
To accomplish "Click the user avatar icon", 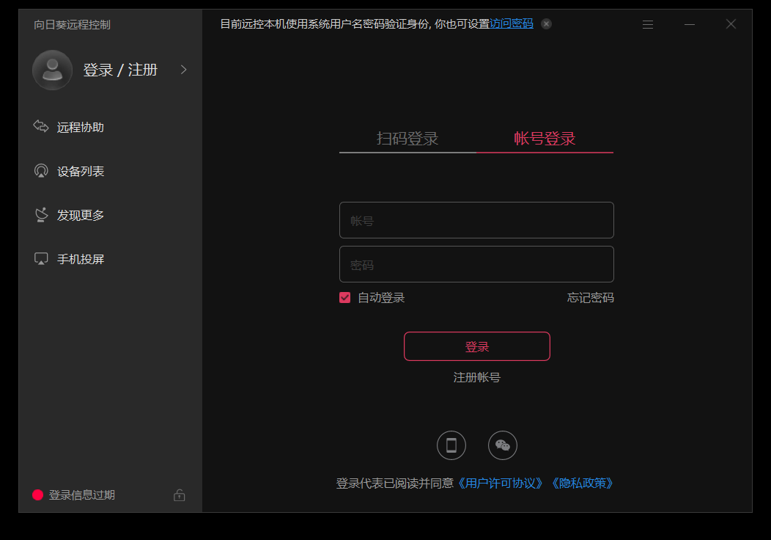I will pyautogui.click(x=52, y=70).
